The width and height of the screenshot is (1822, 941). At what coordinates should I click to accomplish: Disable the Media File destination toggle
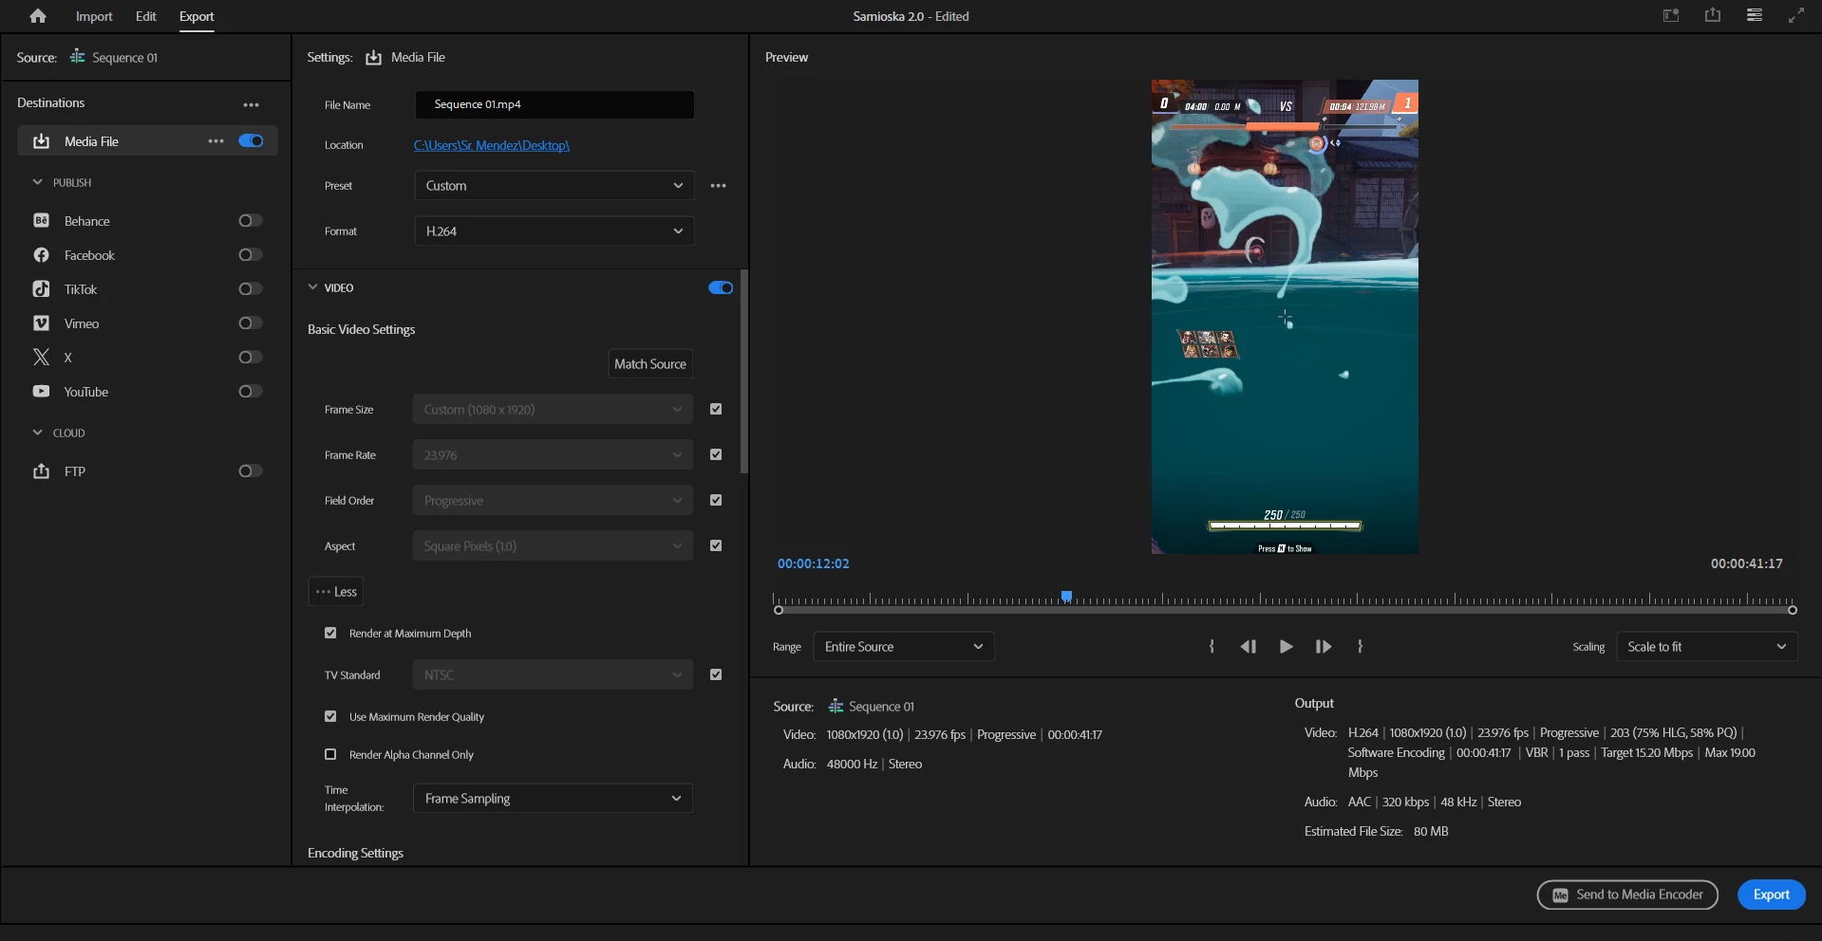(251, 141)
